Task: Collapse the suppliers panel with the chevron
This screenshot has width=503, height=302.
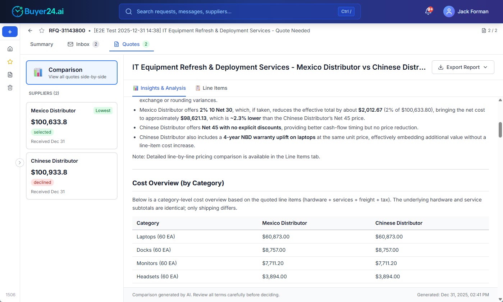Action: 20,162
